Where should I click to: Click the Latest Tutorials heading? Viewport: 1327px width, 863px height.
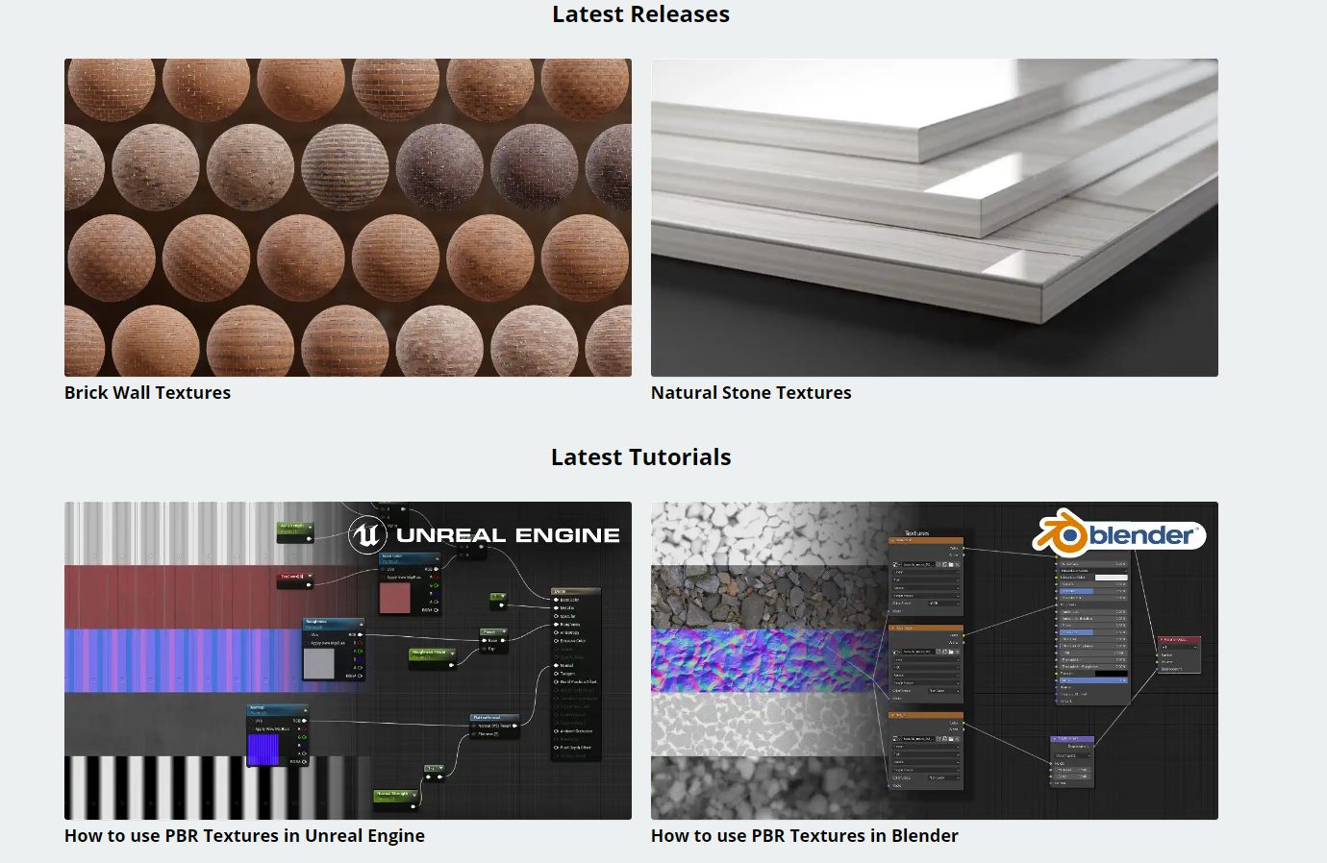(640, 457)
